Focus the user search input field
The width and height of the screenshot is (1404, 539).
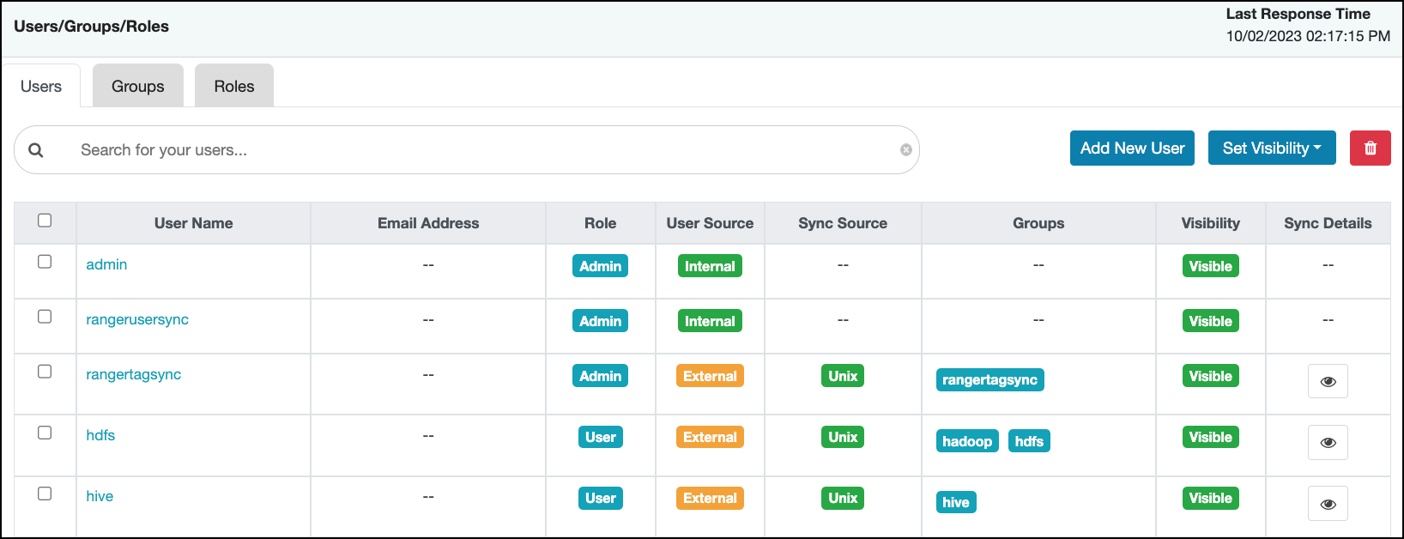point(481,150)
